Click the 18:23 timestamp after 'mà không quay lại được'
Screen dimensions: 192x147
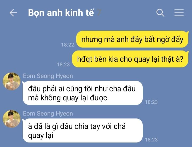(x=151, y=102)
